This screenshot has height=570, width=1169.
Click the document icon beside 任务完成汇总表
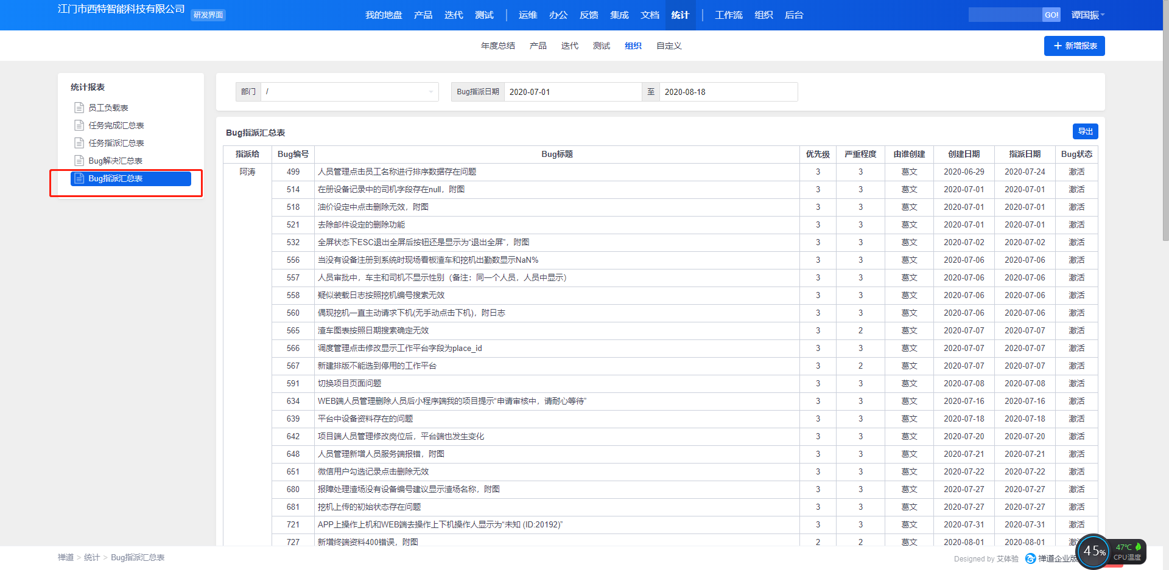click(x=79, y=125)
